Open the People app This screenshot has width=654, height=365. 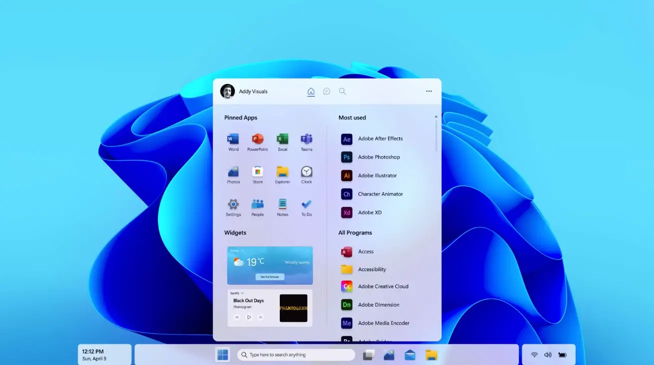coord(258,207)
